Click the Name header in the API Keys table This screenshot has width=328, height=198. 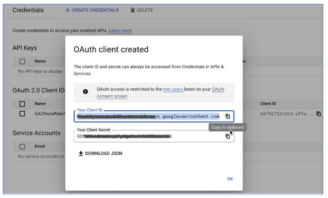coord(40,61)
